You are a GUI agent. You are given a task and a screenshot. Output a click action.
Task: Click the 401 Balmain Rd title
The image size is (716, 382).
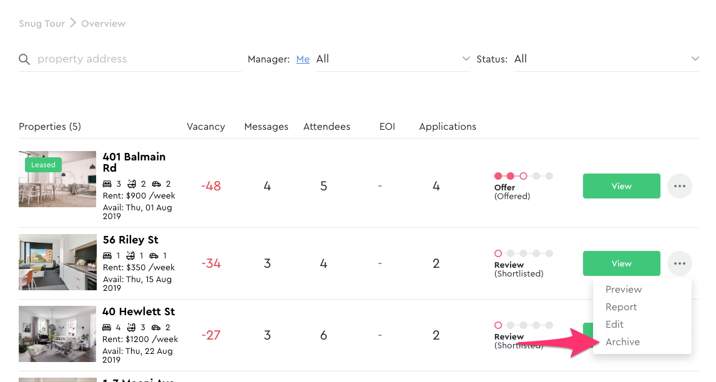pos(134,162)
